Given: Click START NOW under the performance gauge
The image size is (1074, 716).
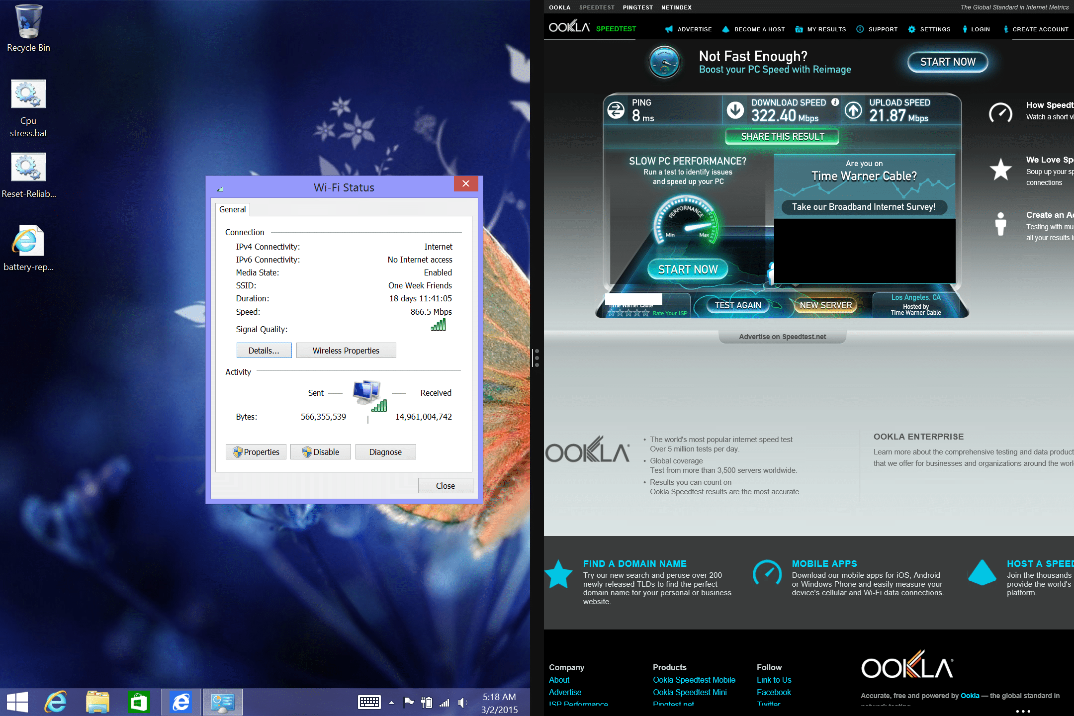Looking at the screenshot, I should click(688, 269).
